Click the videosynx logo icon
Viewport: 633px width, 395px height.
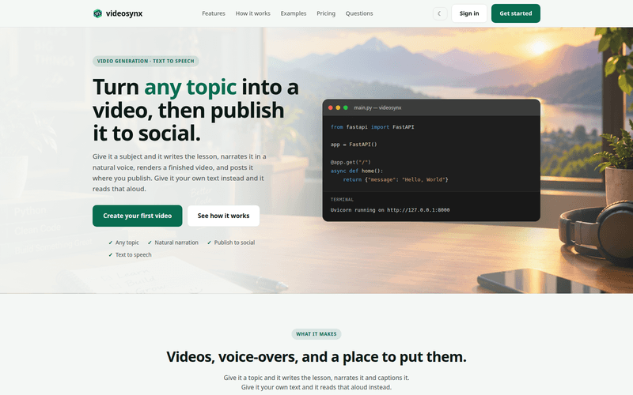click(x=97, y=13)
